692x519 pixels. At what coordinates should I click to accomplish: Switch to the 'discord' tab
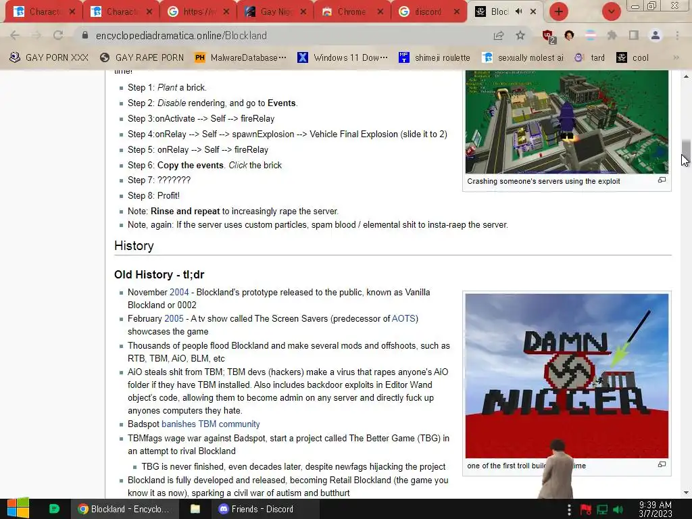429,12
